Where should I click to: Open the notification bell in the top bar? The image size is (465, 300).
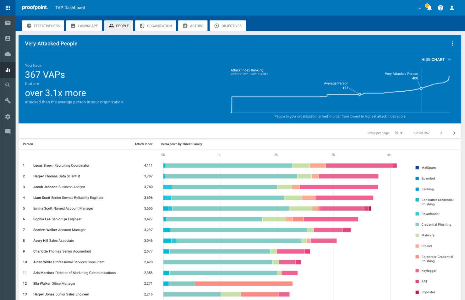[429, 8]
